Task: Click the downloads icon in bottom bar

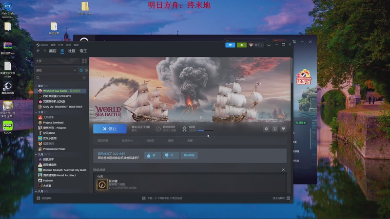Action: pyautogui.click(x=144, y=198)
